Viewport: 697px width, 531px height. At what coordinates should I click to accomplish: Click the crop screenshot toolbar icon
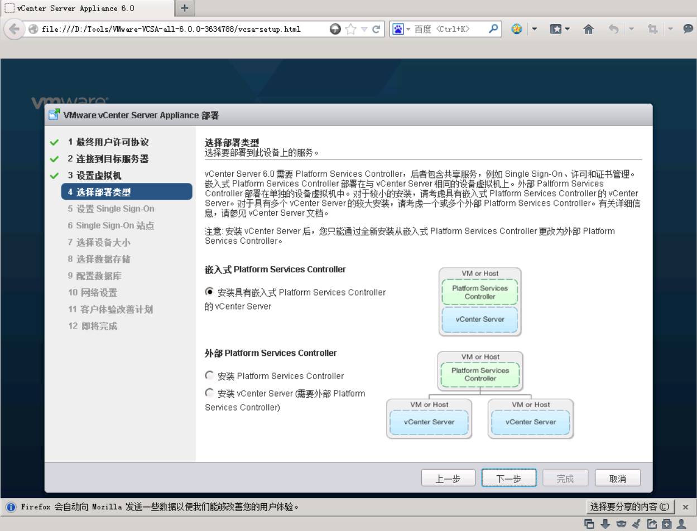[x=652, y=29]
